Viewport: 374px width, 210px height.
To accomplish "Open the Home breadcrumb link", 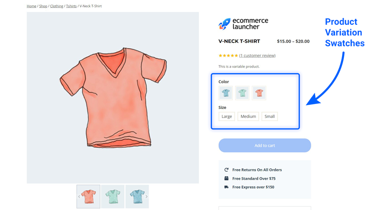I will click(31, 6).
